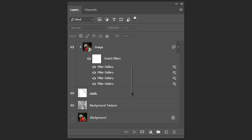Add a layer style fx
The height and width of the screenshot is (140, 252).
tap(134, 132)
